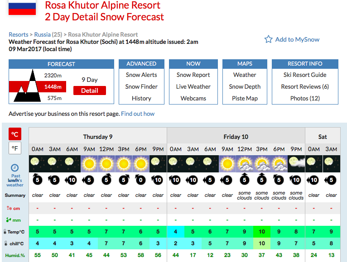347x262 pixels.
Task: Click the Thursday 12PM sunny weather icon
Action: pos(106,164)
